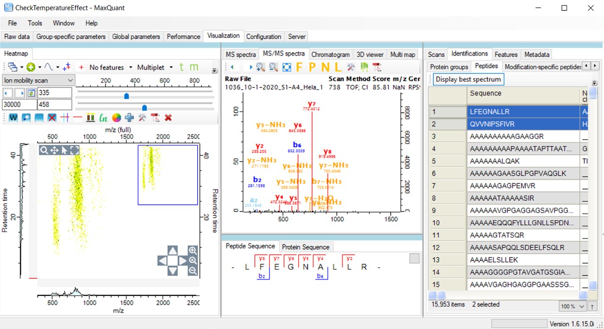Toggle the orange 'N' annotation button
The width and height of the screenshot is (604, 329).
(x=325, y=67)
